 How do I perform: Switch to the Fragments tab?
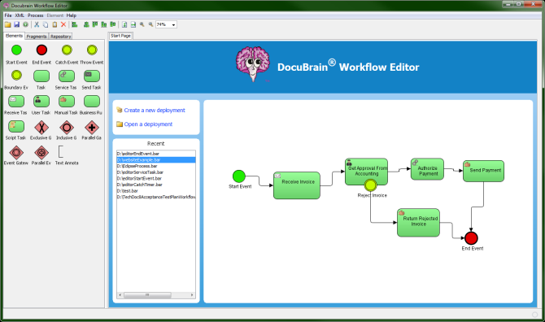pos(37,36)
